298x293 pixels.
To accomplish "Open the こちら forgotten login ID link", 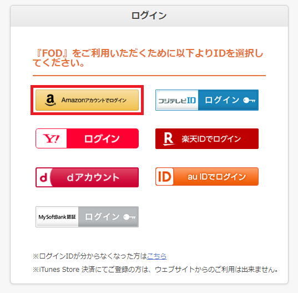I will (x=157, y=256).
